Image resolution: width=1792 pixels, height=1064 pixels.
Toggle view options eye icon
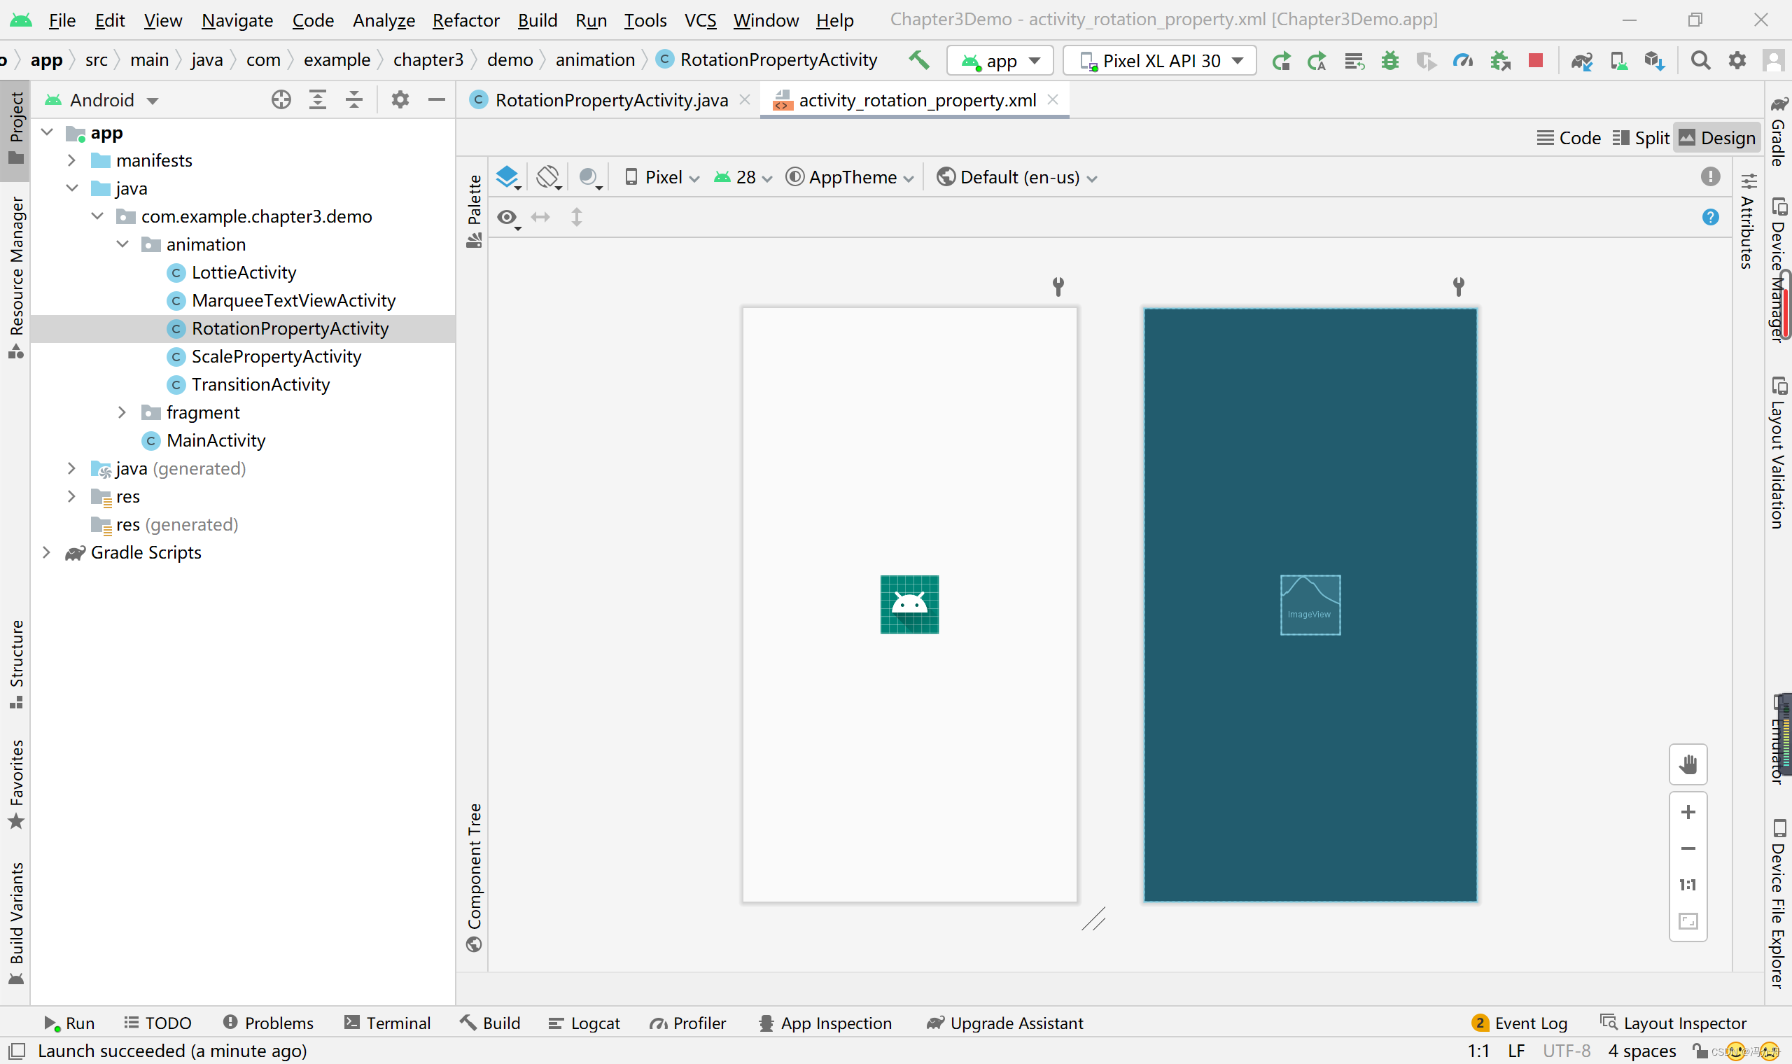click(507, 217)
